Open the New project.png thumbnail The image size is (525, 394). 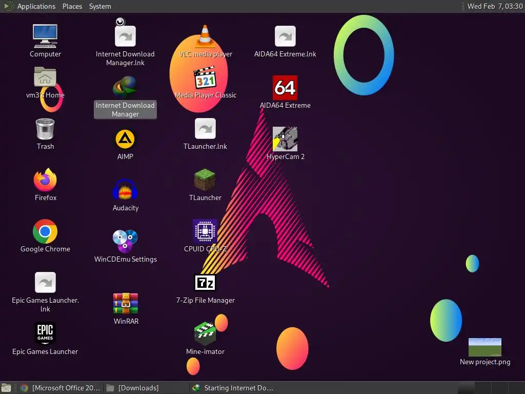485,347
